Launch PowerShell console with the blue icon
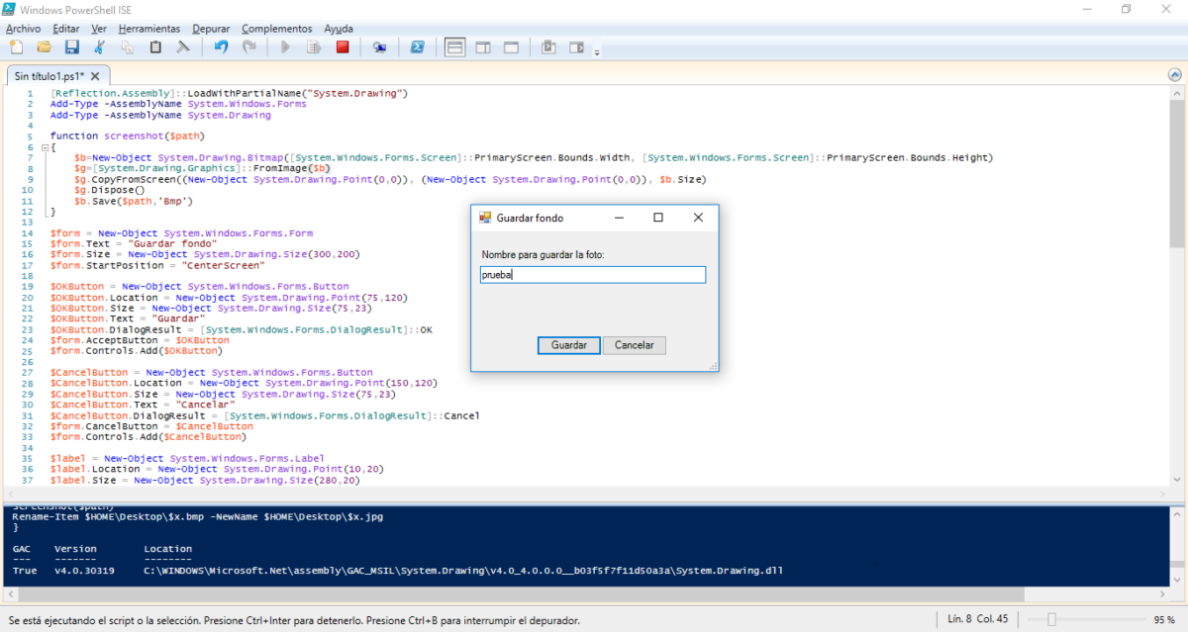This screenshot has height=632, width=1188. (x=418, y=46)
